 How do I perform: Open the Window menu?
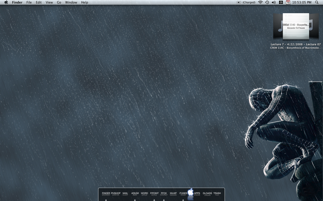(x=71, y=2)
